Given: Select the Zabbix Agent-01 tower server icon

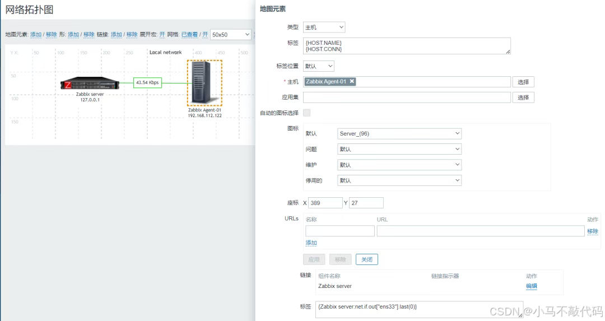Looking at the screenshot, I should click(204, 82).
